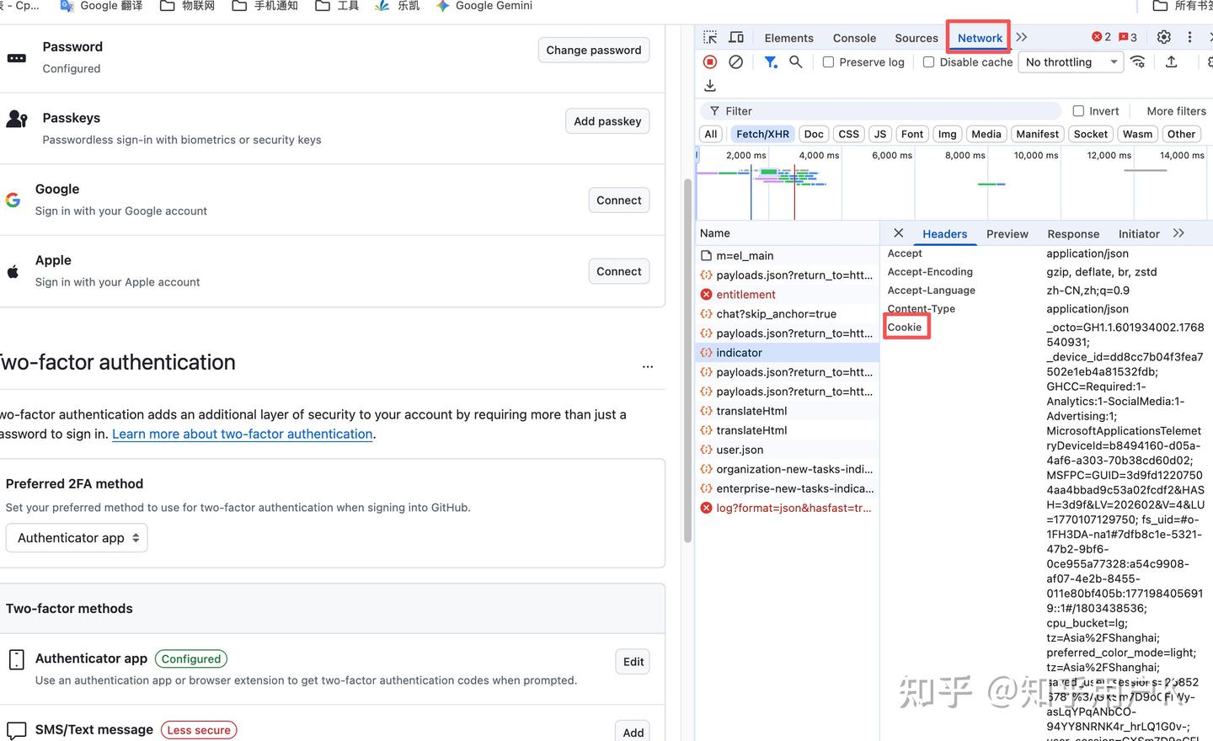
Task: Click the red error count badge
Action: click(1101, 37)
